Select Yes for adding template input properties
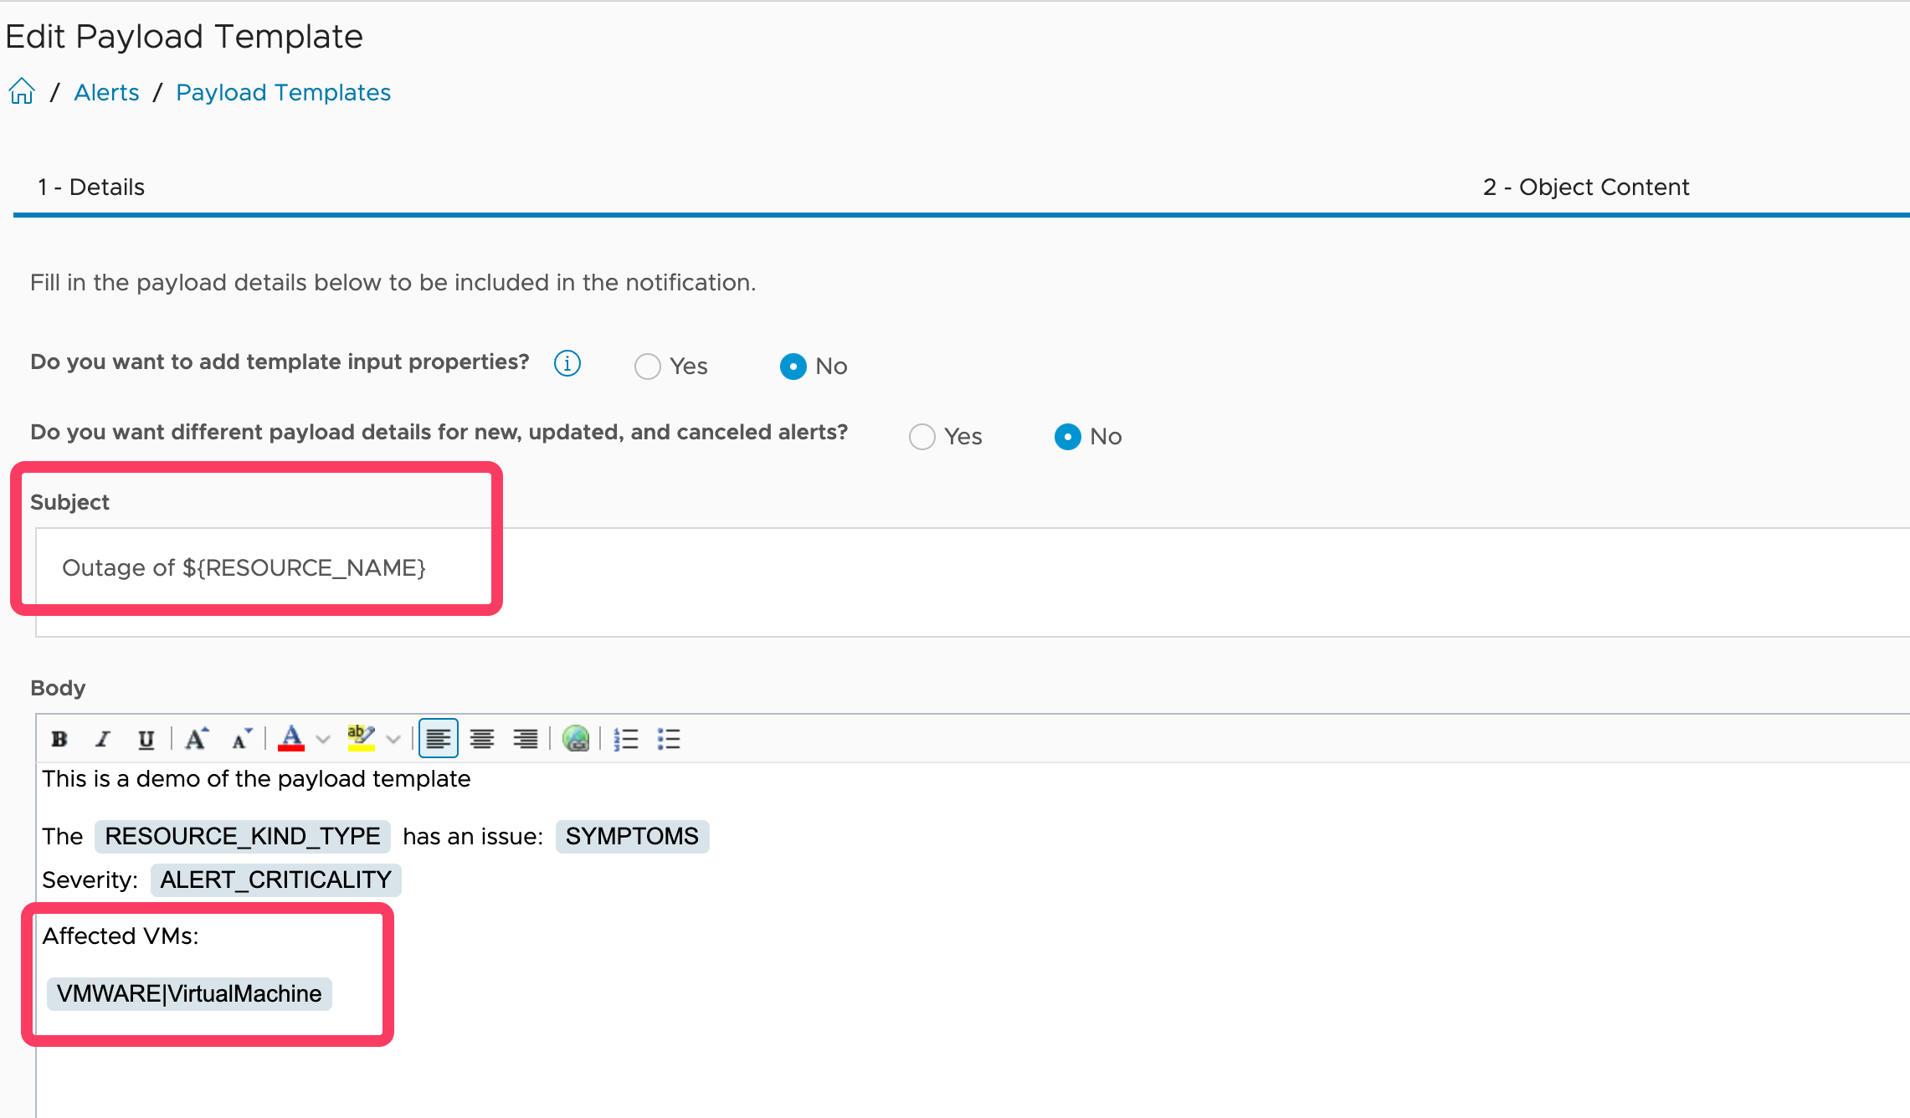 (647, 366)
